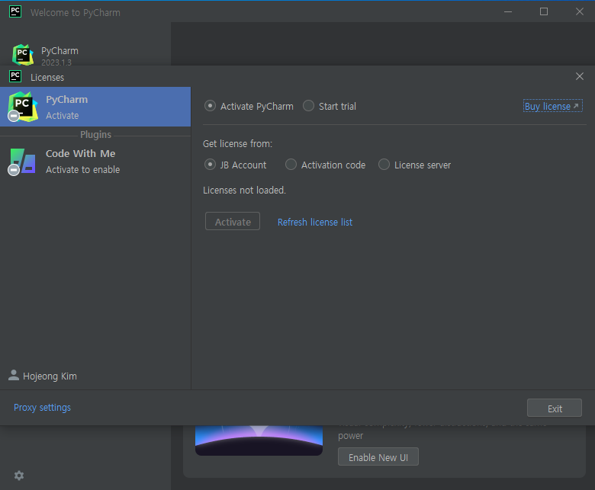The width and height of the screenshot is (595, 490).
Task: Maximize the Welcome to PyCharm window
Action: pos(544,11)
